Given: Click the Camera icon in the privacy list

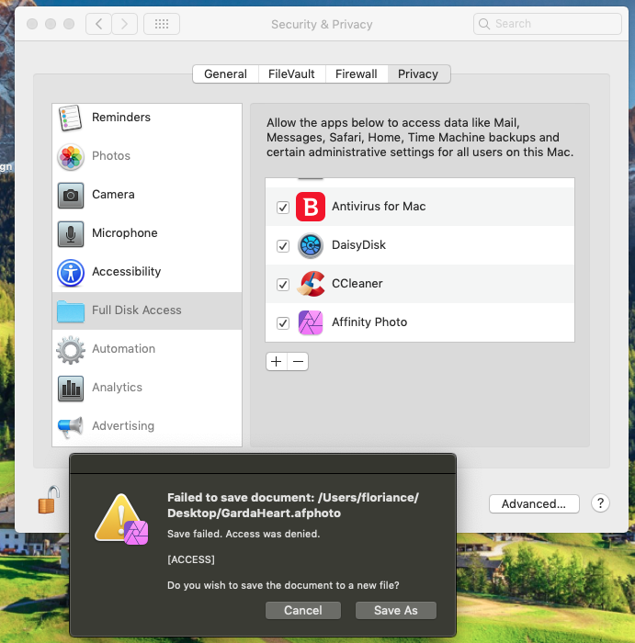Looking at the screenshot, I should 71,195.
